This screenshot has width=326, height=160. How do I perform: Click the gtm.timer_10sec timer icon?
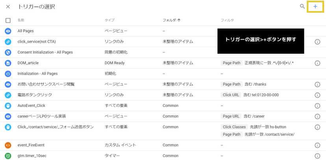pos(8,156)
